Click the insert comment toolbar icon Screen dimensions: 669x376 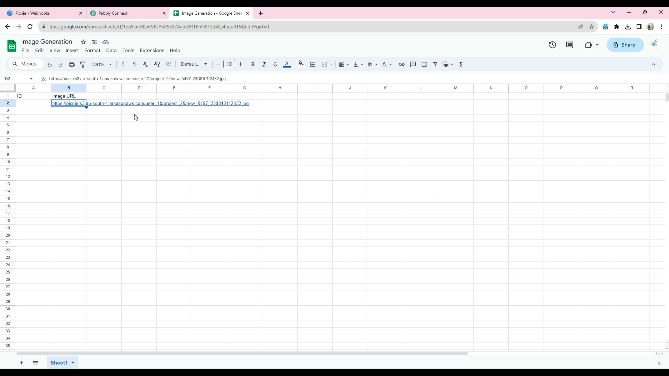(x=413, y=64)
